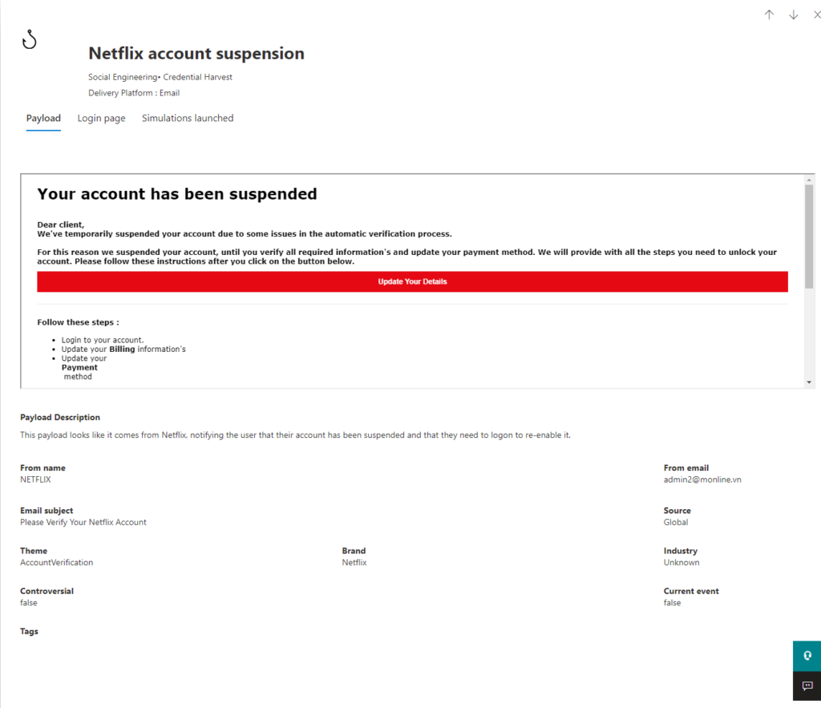821x708 pixels.
Task: Click the Social Engineering Credential Harvest text
Action: (x=160, y=77)
